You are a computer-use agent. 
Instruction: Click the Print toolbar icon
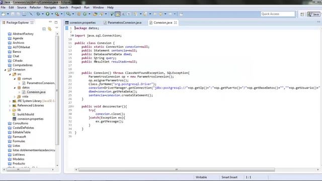click(24, 14)
